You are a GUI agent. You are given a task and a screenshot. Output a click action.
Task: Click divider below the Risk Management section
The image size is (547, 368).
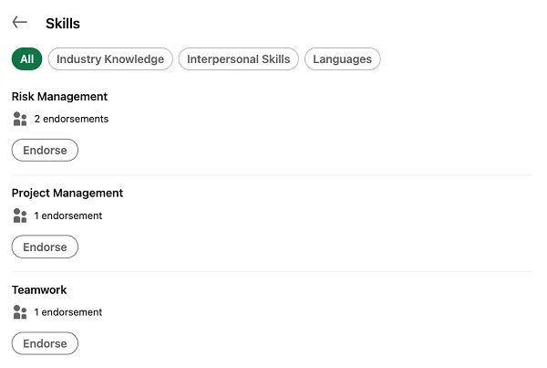[x=272, y=174]
